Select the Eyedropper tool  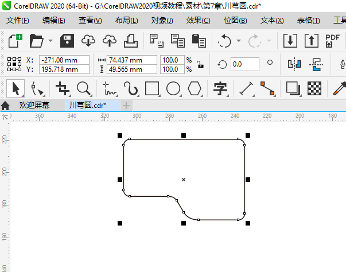340,89
